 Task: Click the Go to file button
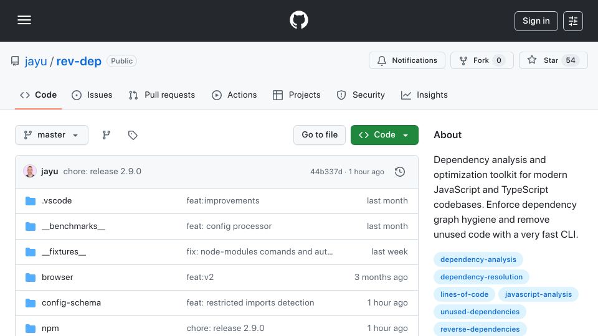319,135
